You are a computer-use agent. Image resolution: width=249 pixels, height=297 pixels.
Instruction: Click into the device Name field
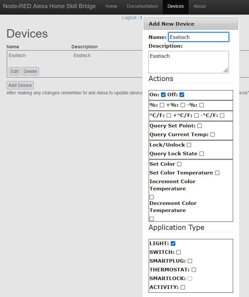[198, 37]
